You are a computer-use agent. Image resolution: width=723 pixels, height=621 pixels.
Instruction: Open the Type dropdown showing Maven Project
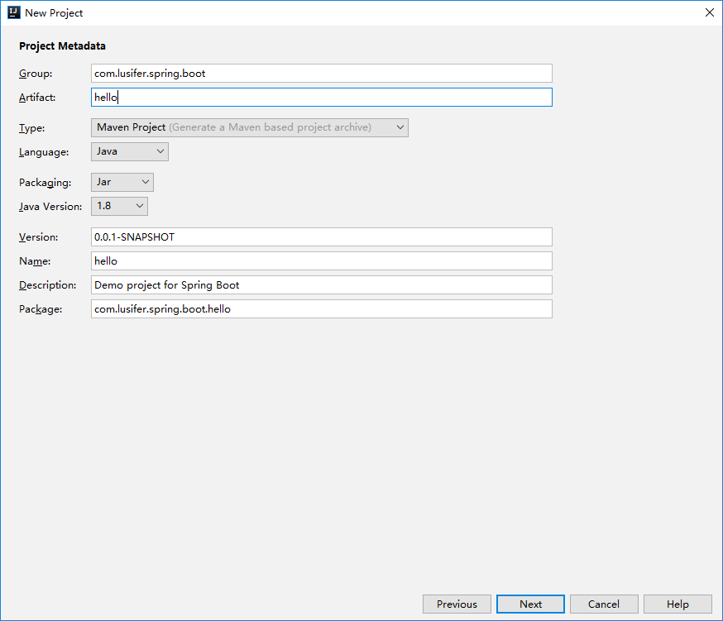coord(249,127)
